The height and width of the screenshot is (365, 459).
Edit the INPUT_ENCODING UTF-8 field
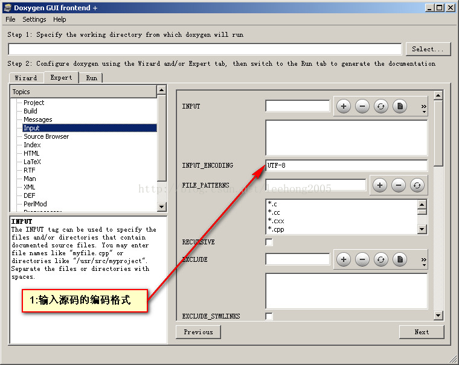click(x=346, y=165)
